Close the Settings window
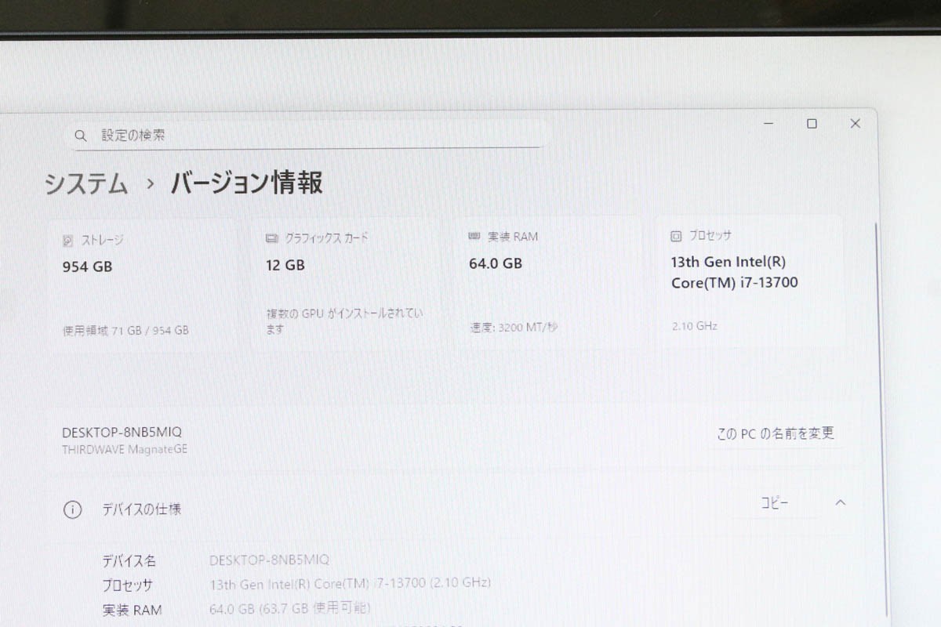Viewport: 941px width, 627px height. point(855,123)
